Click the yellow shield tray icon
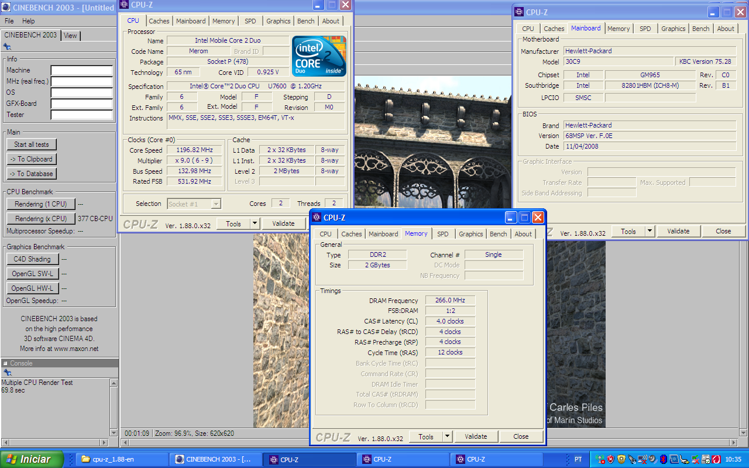Viewport: 749px width, 468px height. pyautogui.click(x=621, y=459)
